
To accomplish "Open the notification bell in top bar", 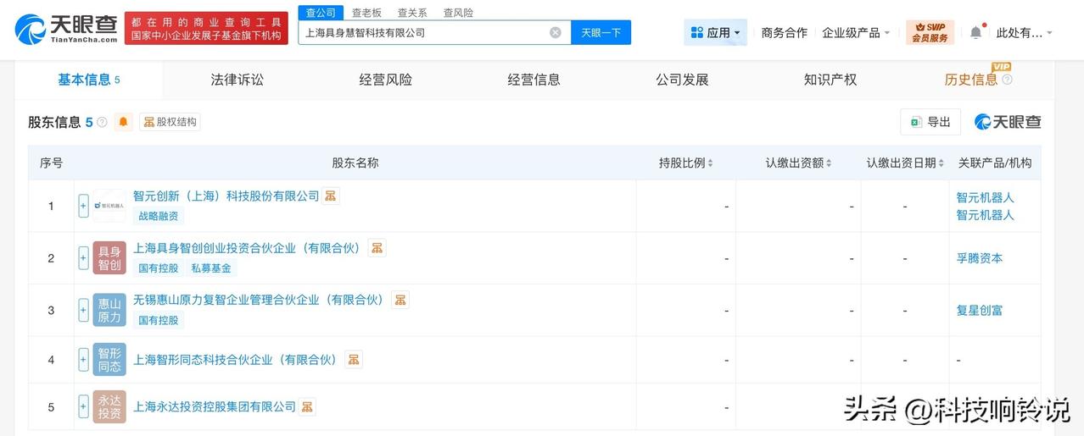I will tap(976, 32).
